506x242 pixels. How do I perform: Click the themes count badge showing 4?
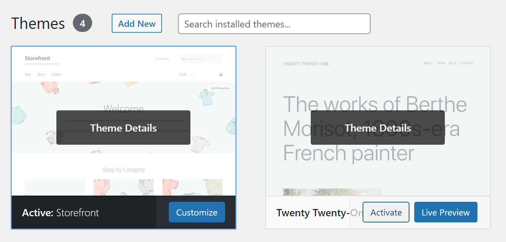click(82, 23)
